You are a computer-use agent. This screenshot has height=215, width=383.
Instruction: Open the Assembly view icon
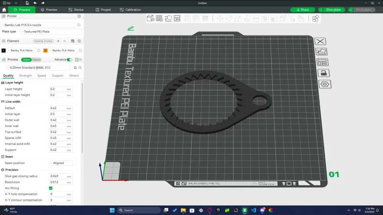(315, 18)
